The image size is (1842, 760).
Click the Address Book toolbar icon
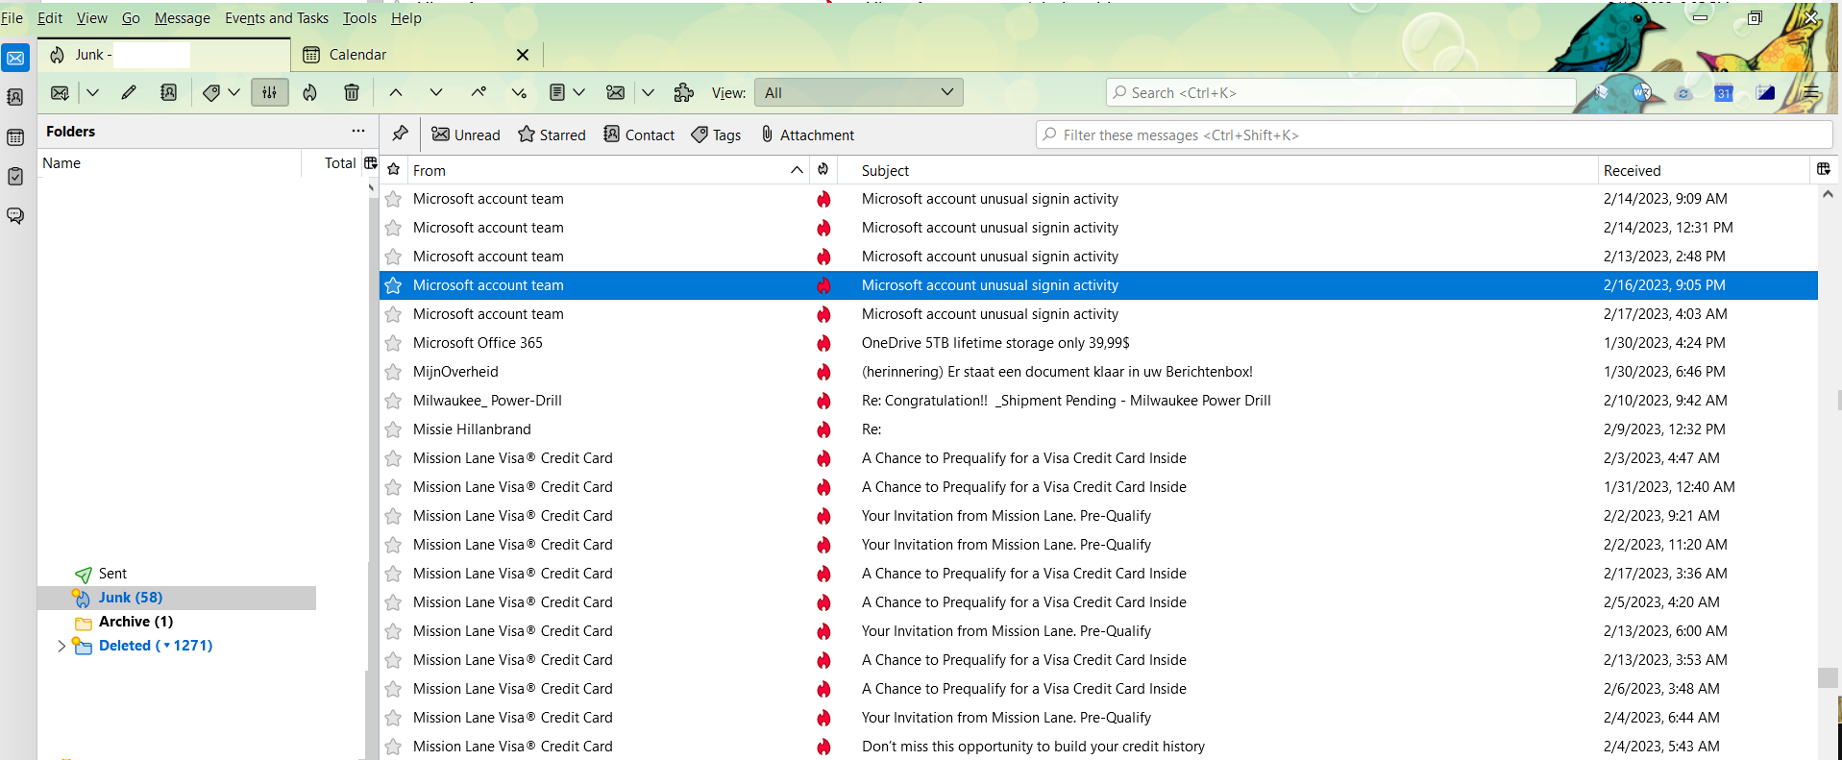click(x=168, y=92)
